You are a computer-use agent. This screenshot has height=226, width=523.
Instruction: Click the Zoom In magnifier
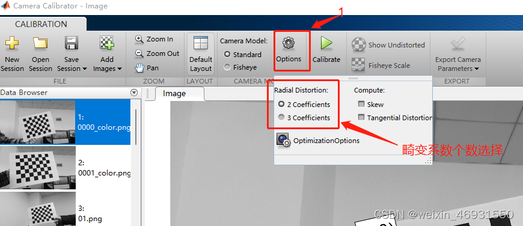click(x=139, y=39)
